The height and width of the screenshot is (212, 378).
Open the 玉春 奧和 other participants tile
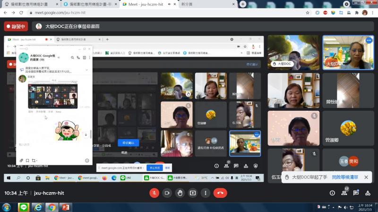pyautogui.click(x=348, y=162)
